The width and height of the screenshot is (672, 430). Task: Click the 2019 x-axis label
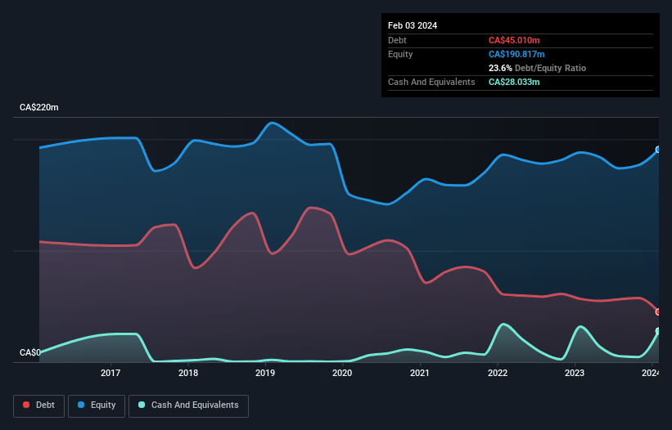point(265,373)
